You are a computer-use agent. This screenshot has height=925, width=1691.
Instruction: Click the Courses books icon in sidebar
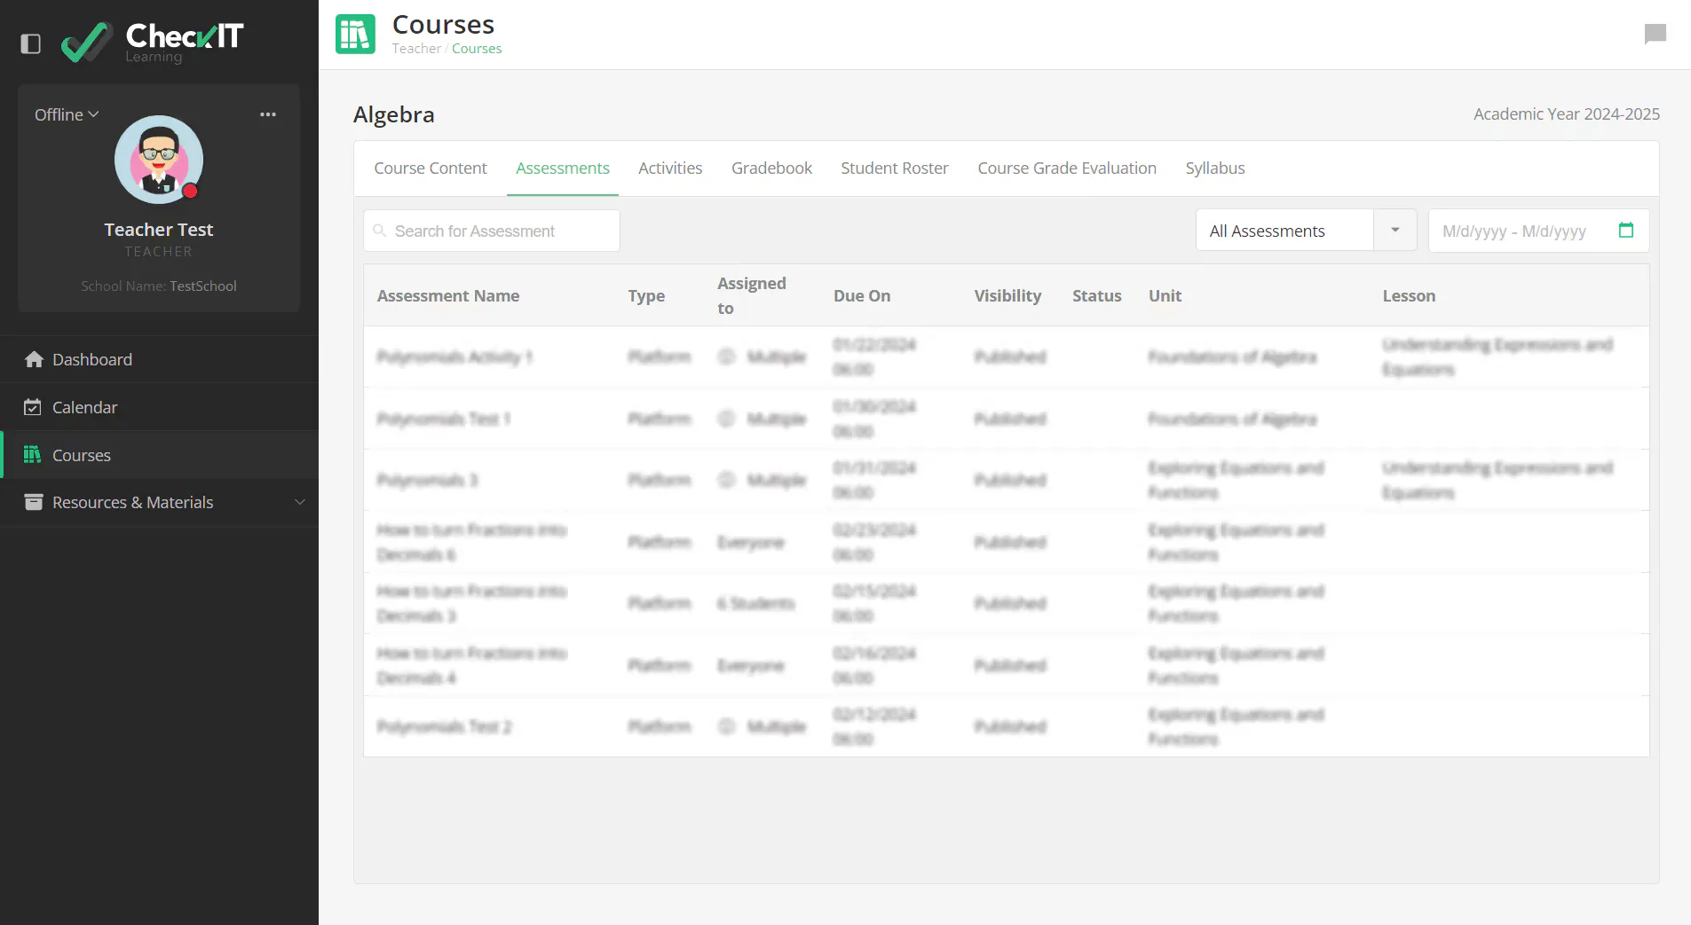tap(33, 455)
